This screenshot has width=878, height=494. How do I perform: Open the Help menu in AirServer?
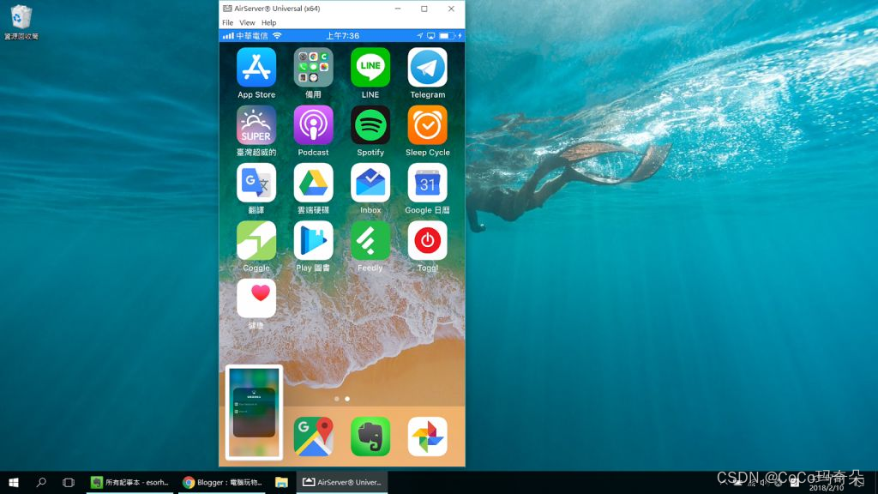pyautogui.click(x=268, y=23)
